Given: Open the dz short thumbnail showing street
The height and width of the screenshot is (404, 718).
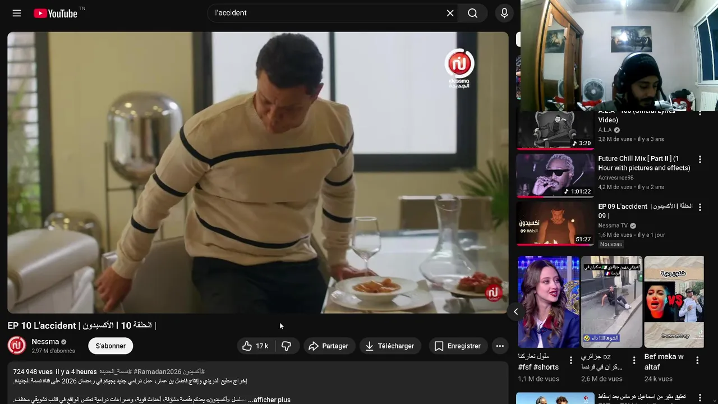Looking at the screenshot, I should point(611,302).
